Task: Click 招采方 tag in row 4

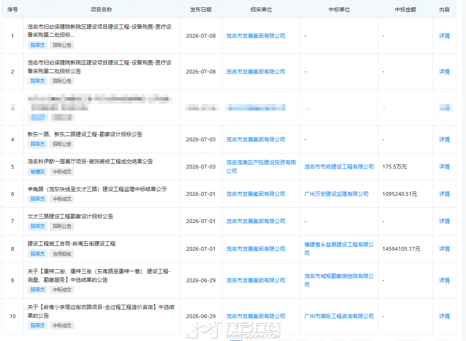Action: [37, 144]
